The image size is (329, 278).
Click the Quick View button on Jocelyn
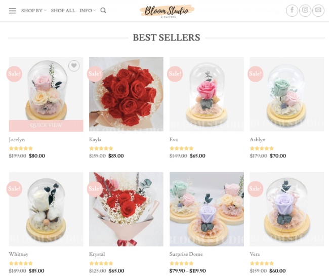[46, 126]
